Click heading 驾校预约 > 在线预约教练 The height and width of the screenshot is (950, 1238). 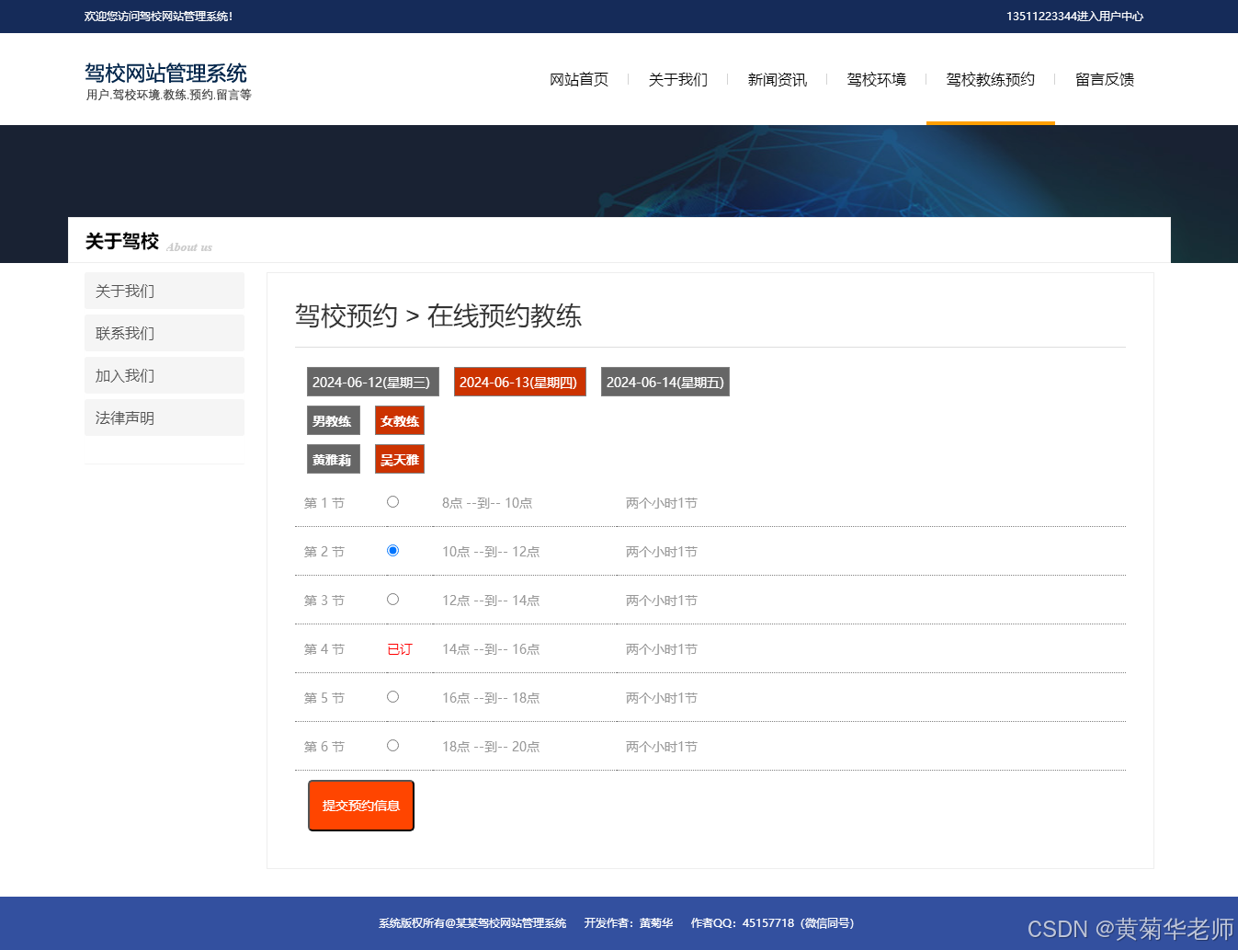[x=438, y=315]
